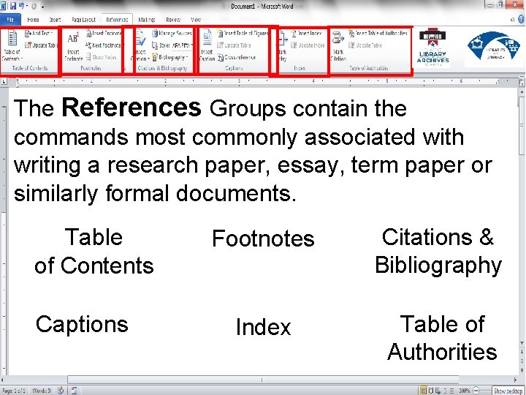Click the word Index in the document
The height and width of the screenshot is (395, 526).
(x=263, y=326)
